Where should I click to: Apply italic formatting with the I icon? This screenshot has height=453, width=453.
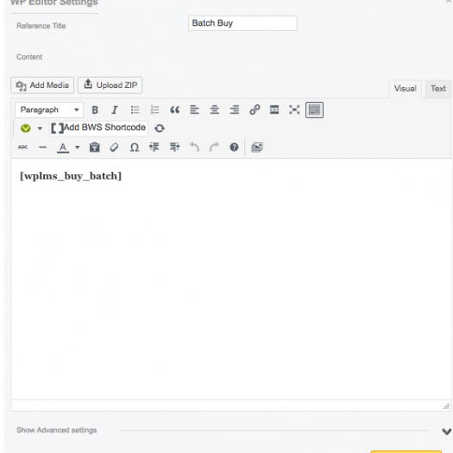click(x=115, y=110)
